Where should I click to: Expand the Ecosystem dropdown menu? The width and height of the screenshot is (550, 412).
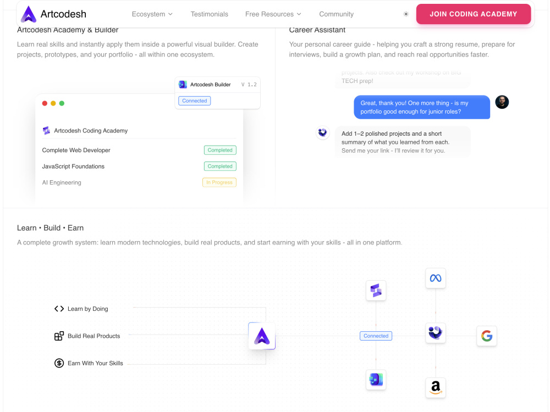pyautogui.click(x=152, y=14)
